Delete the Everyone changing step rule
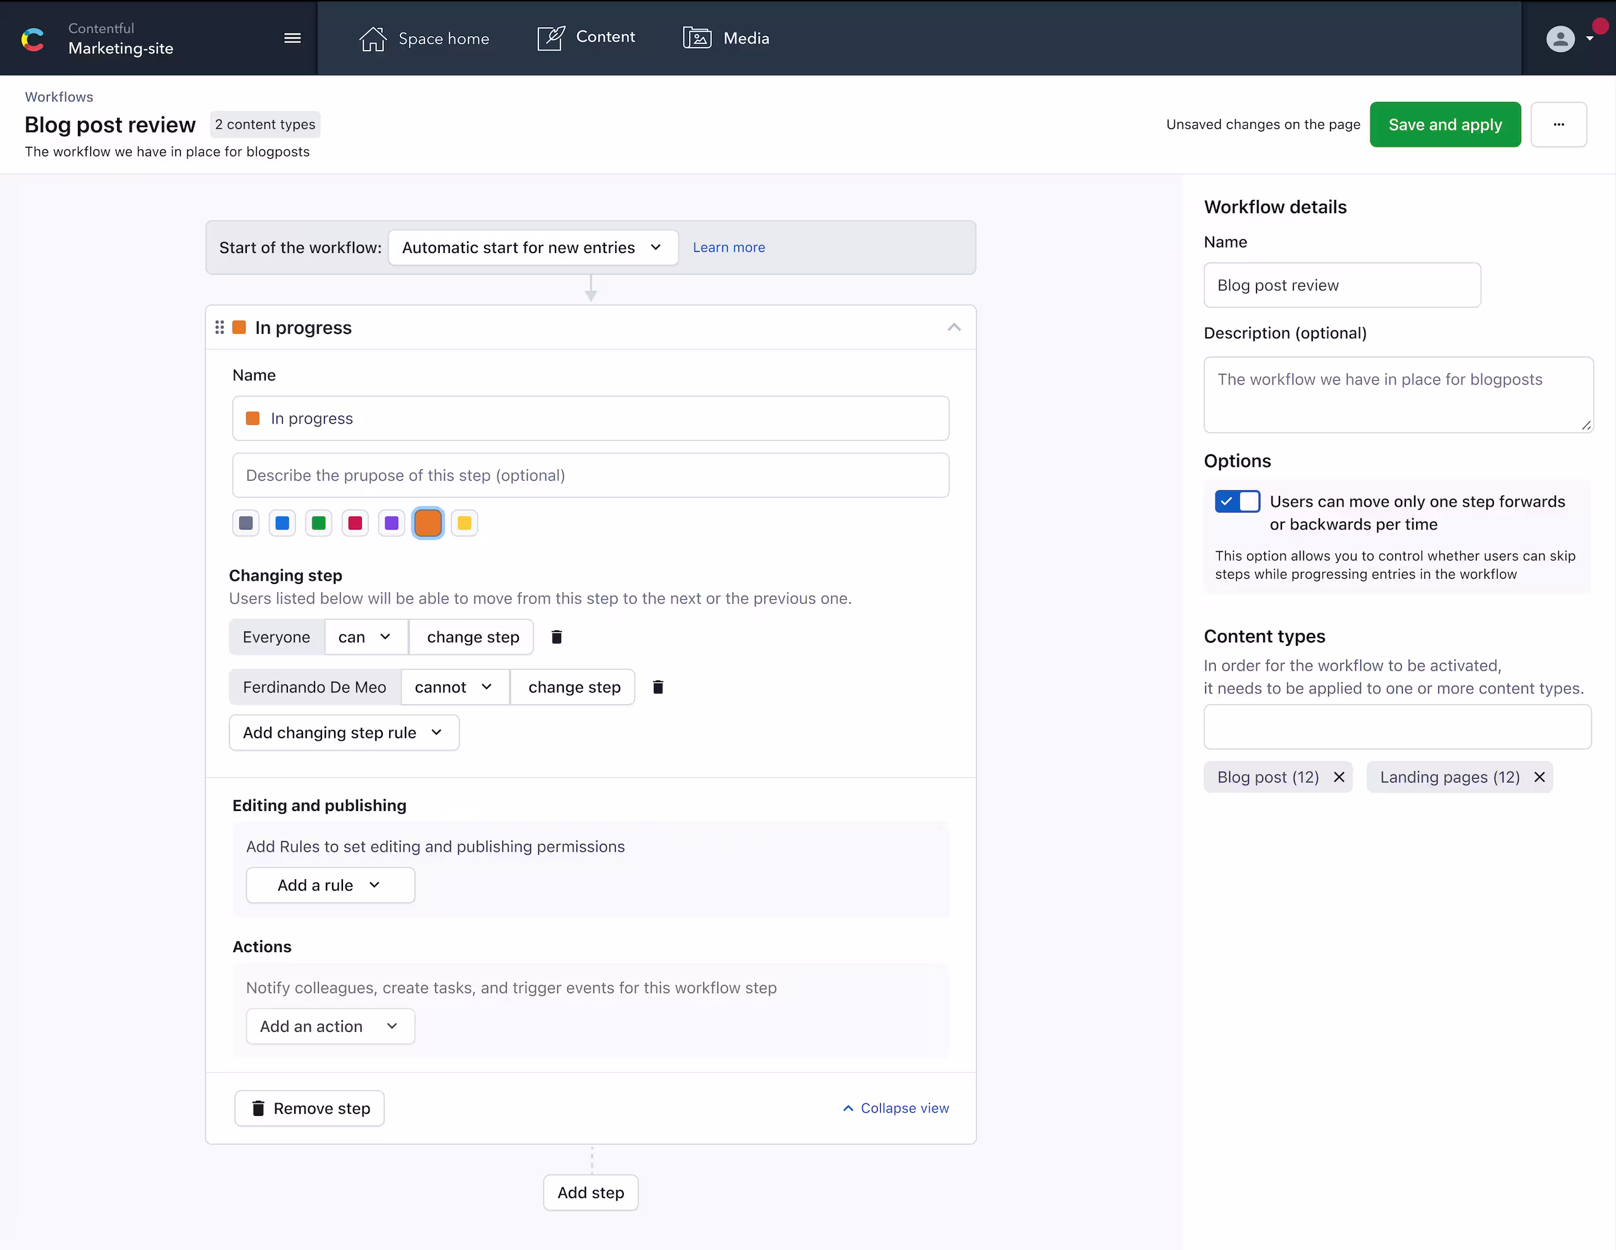The height and width of the screenshot is (1250, 1616). [557, 637]
